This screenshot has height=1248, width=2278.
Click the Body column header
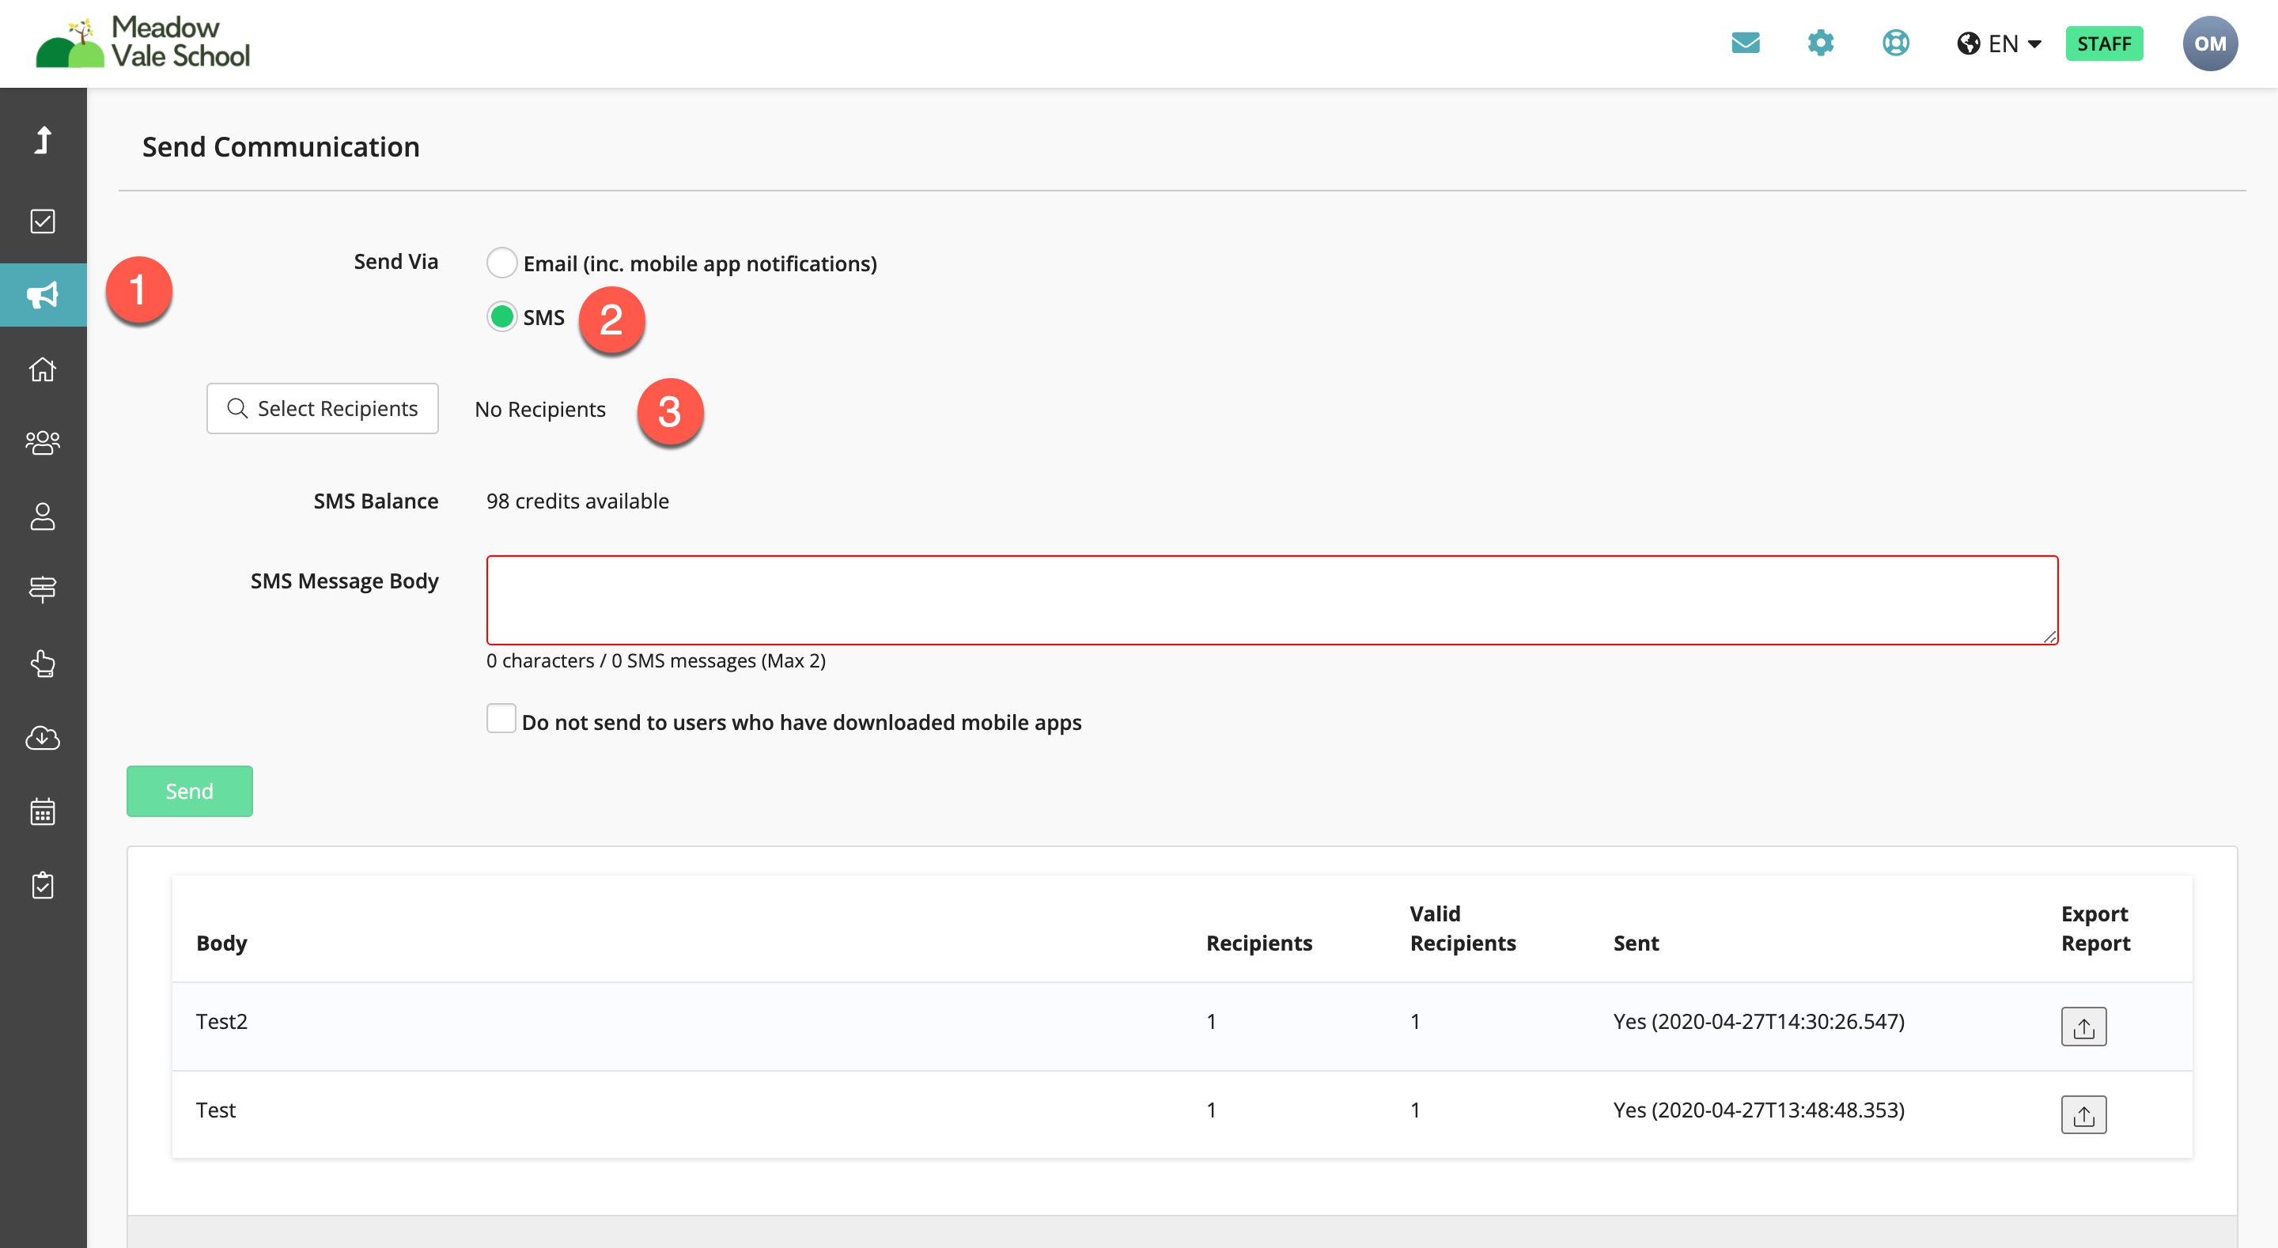pos(221,943)
